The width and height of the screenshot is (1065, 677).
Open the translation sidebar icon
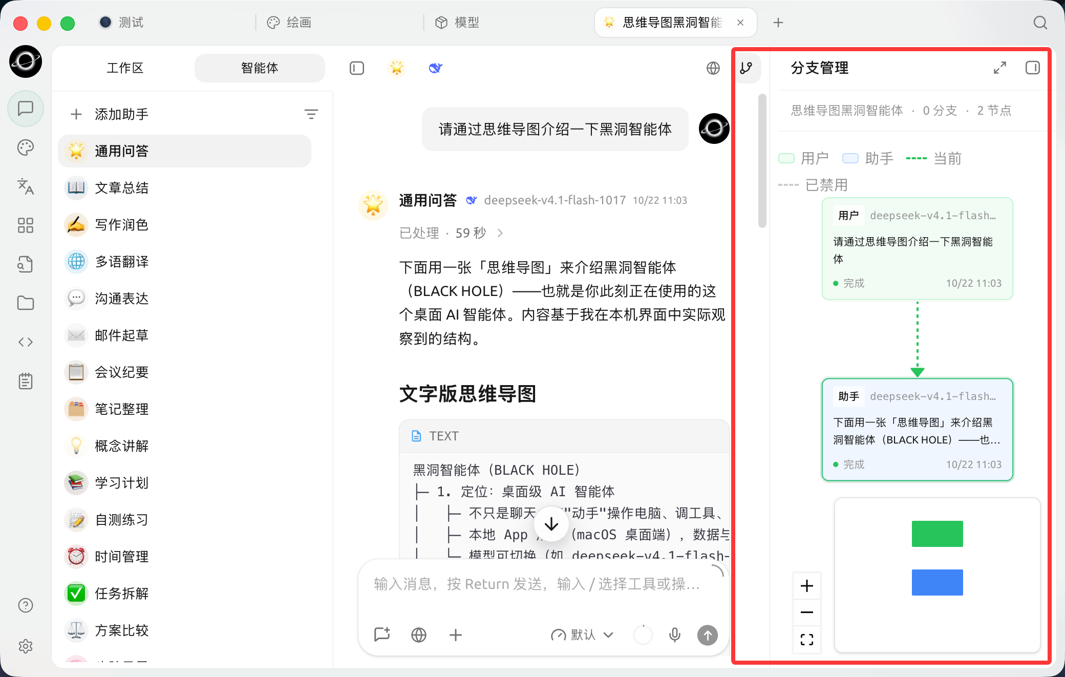26,186
